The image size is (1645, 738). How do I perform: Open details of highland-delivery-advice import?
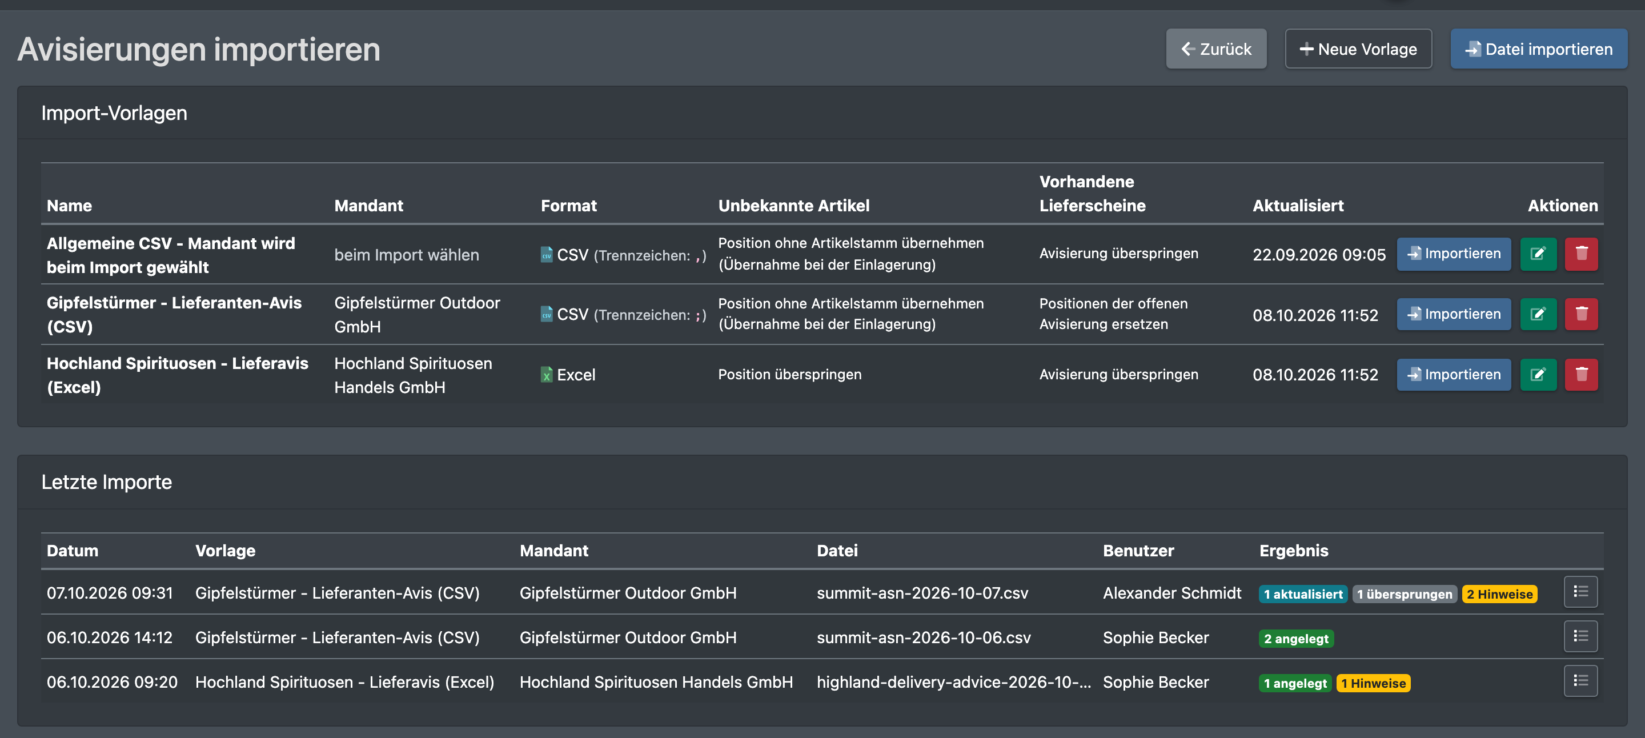coord(1580,681)
